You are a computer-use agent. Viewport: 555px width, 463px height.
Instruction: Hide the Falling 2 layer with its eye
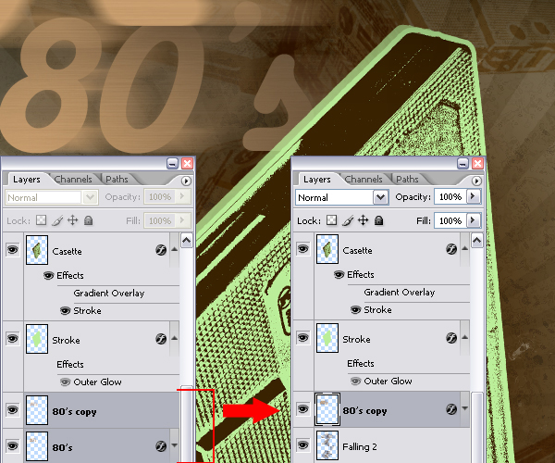[302, 446]
